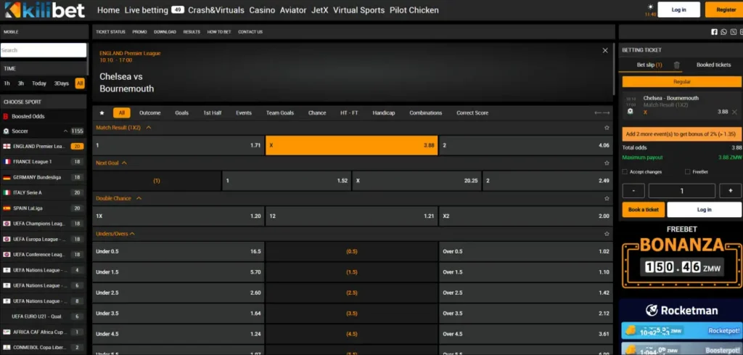The image size is (743, 355).
Task: Open the 1st Half market tab
Action: [213, 113]
